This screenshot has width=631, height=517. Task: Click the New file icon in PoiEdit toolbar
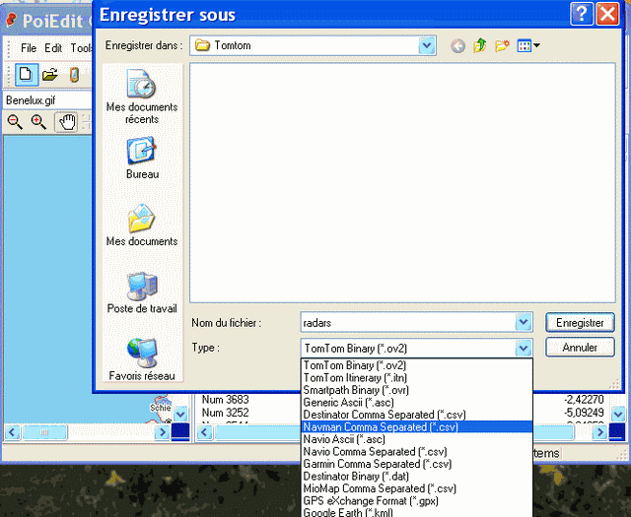pos(26,74)
